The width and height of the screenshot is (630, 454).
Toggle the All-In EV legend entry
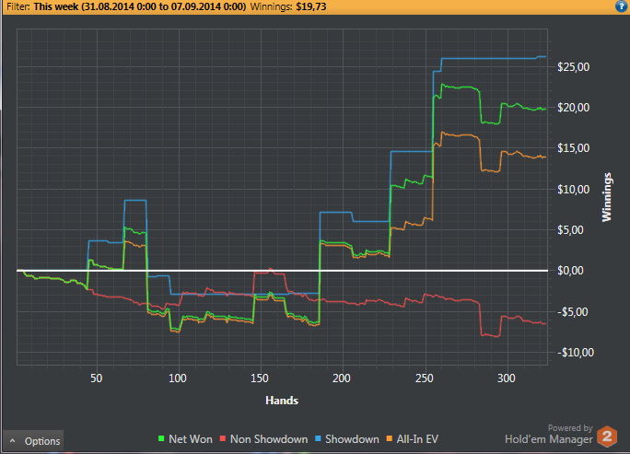[413, 439]
